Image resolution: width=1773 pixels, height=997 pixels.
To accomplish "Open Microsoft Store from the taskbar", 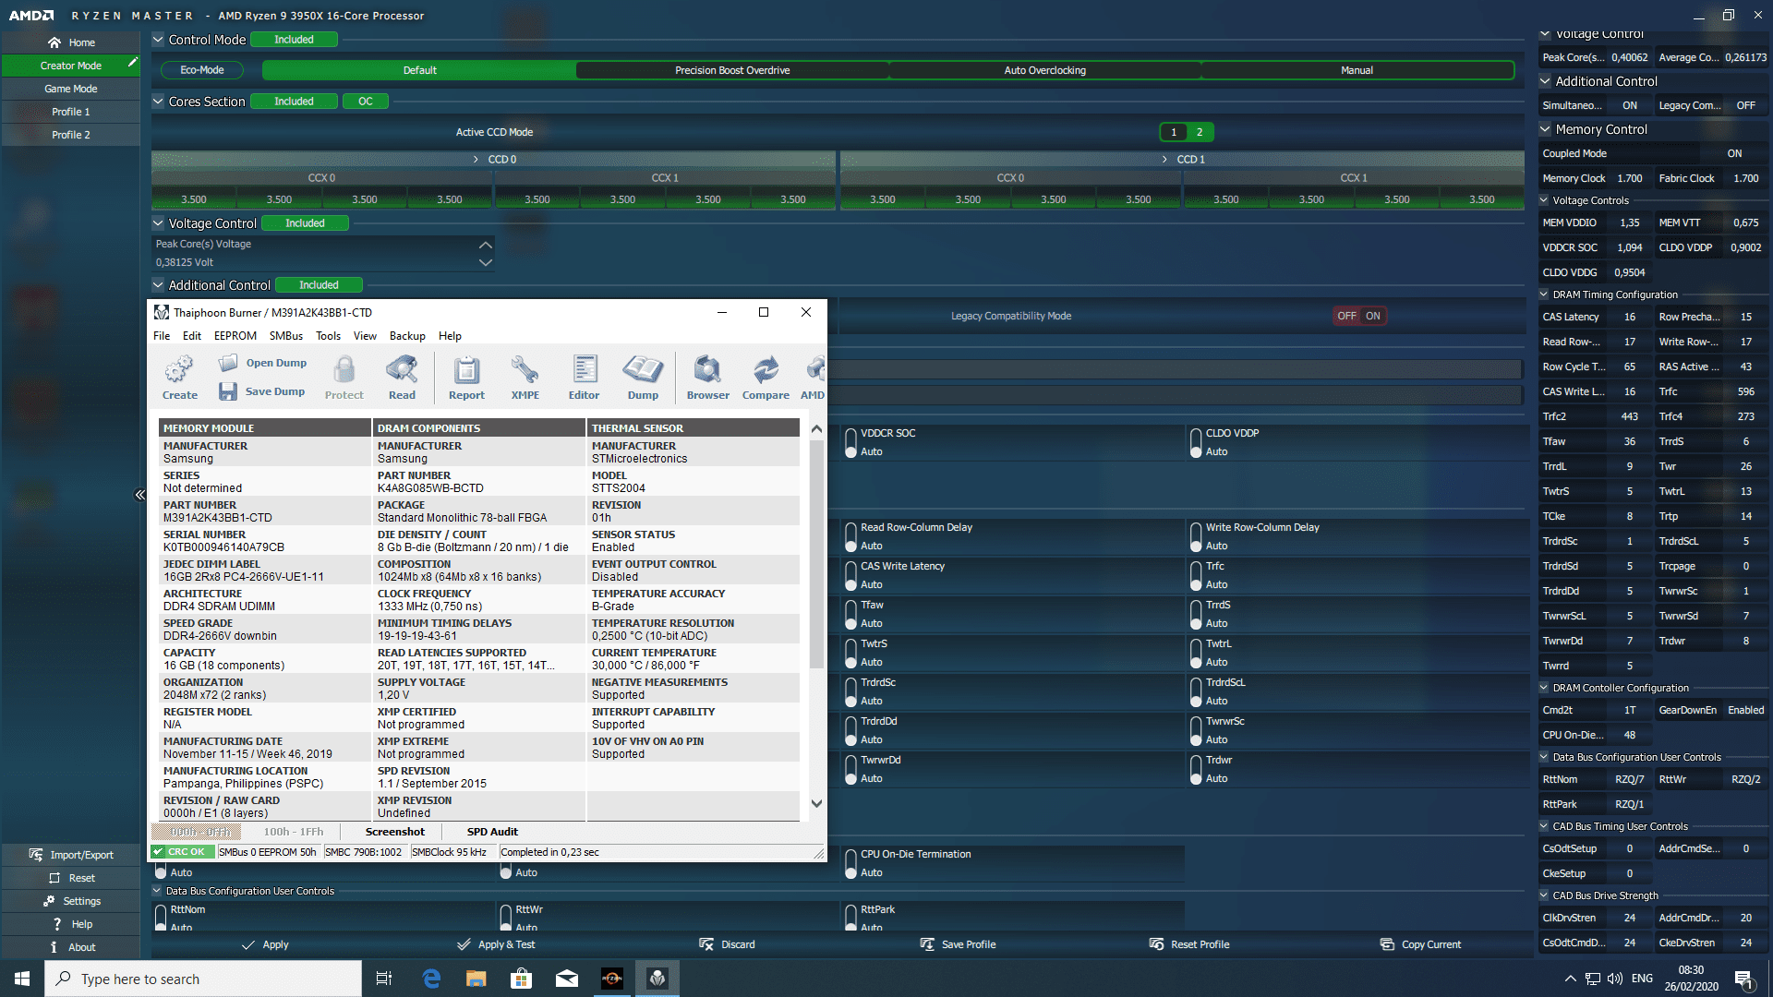I will click(x=522, y=979).
